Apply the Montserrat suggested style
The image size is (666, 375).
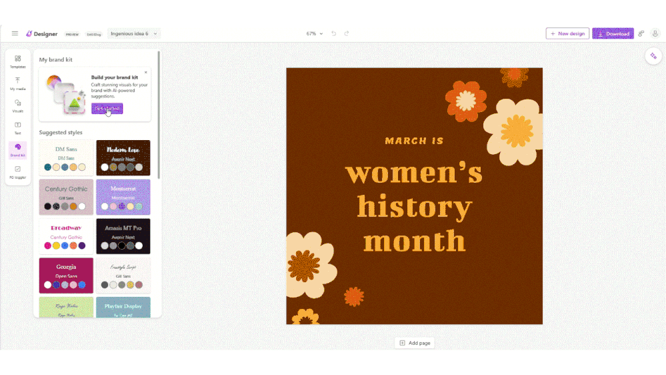[x=123, y=197]
